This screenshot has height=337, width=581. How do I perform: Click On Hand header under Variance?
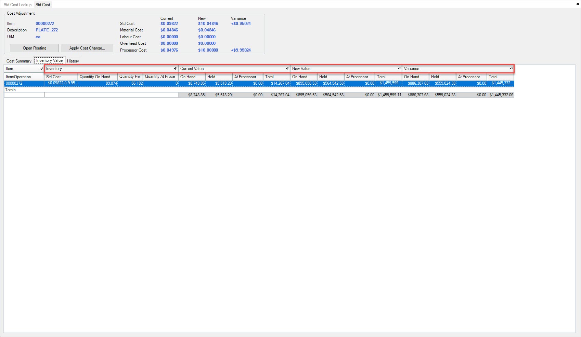(x=416, y=77)
